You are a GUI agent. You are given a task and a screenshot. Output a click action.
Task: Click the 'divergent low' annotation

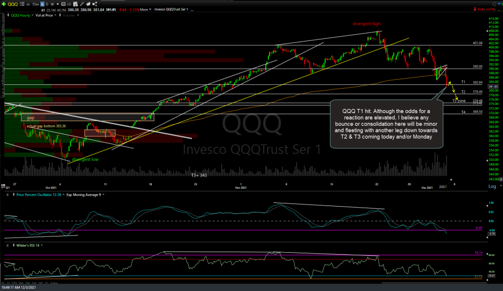(x=85, y=159)
